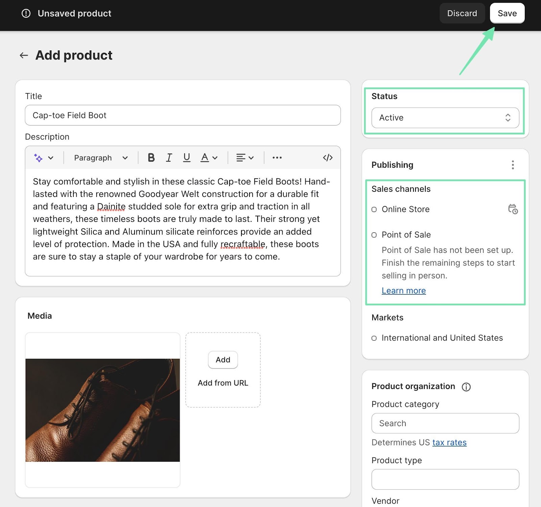Click the Online Store schedule calendar icon
This screenshot has width=541, height=507.
[513, 209]
